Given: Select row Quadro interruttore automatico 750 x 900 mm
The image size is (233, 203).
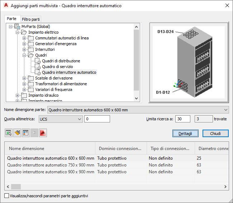Looking at the screenshot, I should tap(116, 165).
